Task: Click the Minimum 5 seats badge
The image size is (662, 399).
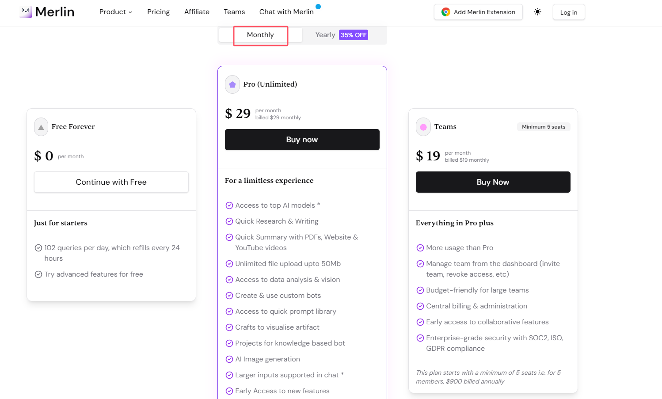Action: (544, 127)
